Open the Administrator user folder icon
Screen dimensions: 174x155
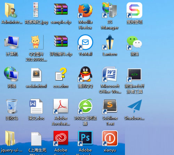(11, 10)
